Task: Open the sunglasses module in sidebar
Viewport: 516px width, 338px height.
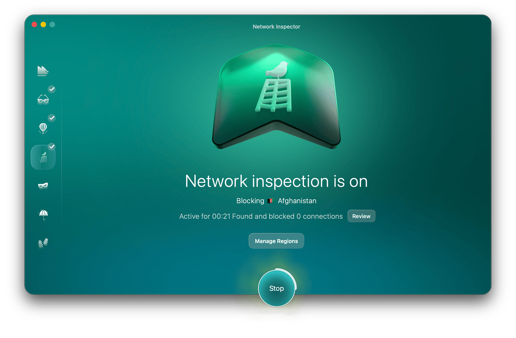Action: (43, 99)
